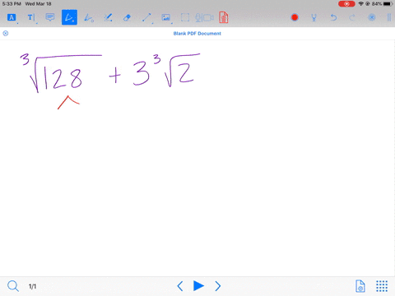The width and height of the screenshot is (395, 296).
Task: Tap the red screen recording indicator
Action: 346,4
